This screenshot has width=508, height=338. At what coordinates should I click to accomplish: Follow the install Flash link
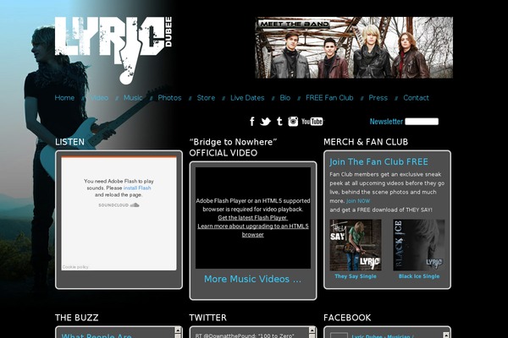137,188
